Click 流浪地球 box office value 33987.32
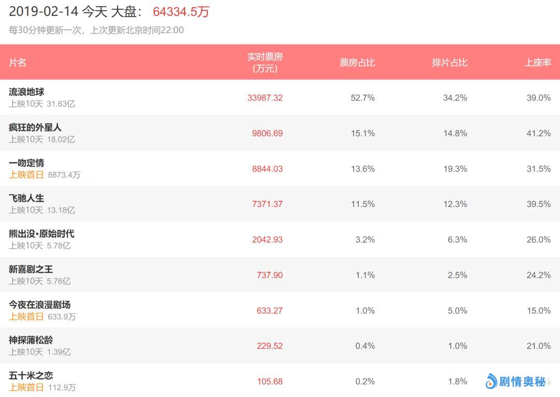 coord(265,98)
